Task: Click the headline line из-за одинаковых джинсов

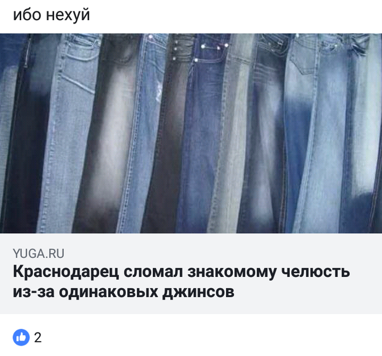Action: click(123, 292)
